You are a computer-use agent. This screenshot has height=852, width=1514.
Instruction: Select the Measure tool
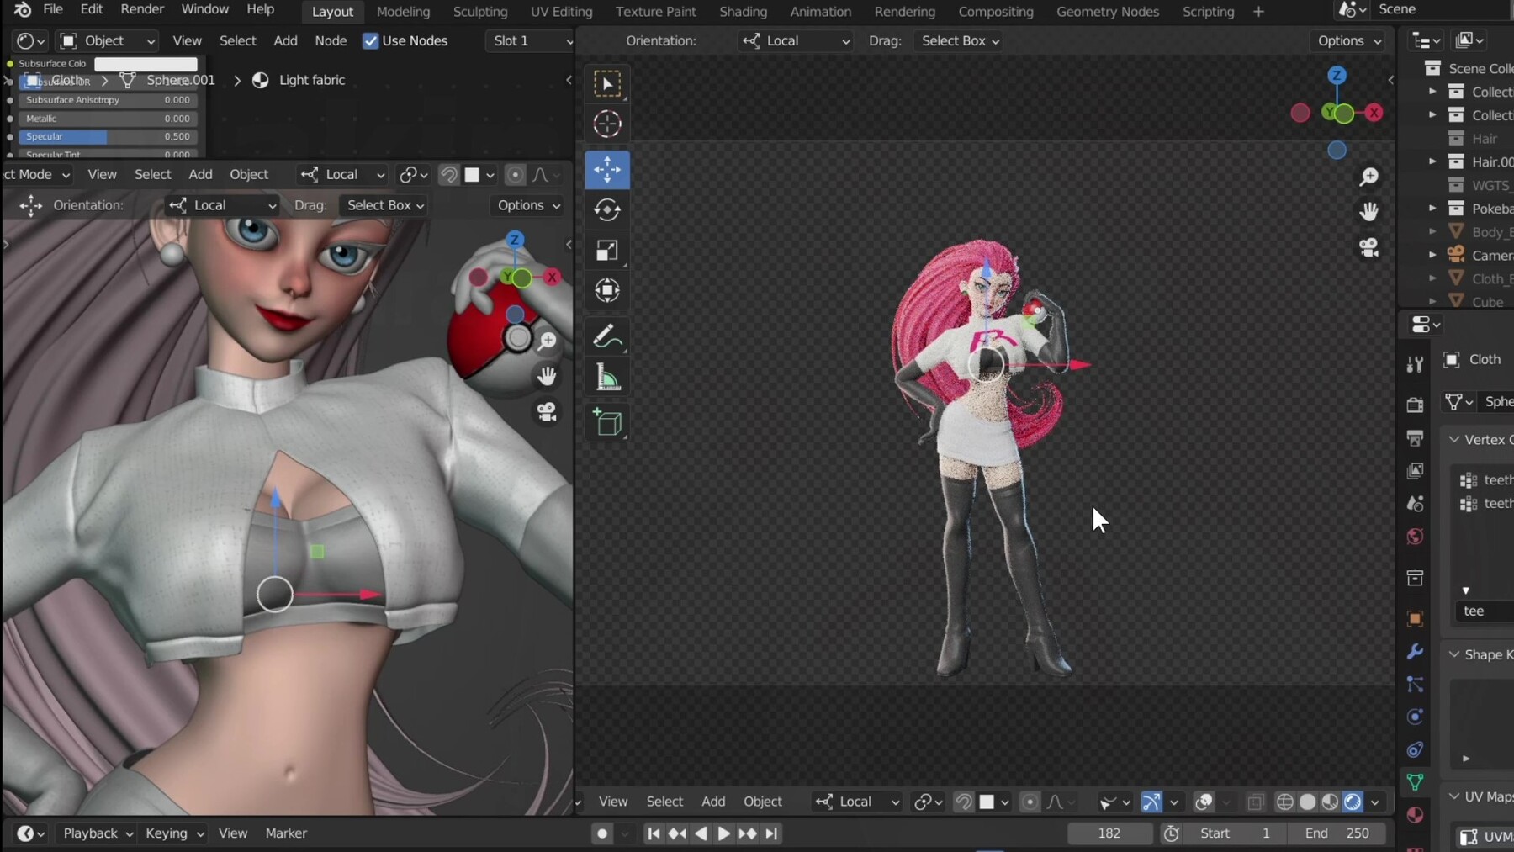[607, 377]
